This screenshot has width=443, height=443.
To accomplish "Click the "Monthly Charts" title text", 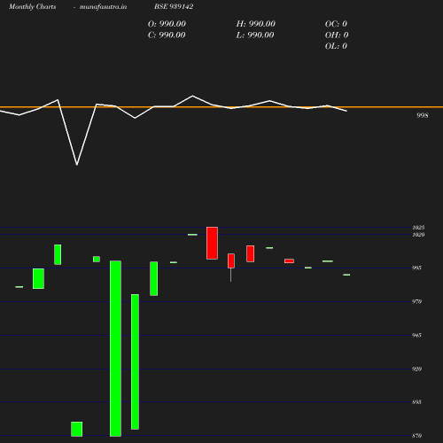I will pyautogui.click(x=32, y=6).
